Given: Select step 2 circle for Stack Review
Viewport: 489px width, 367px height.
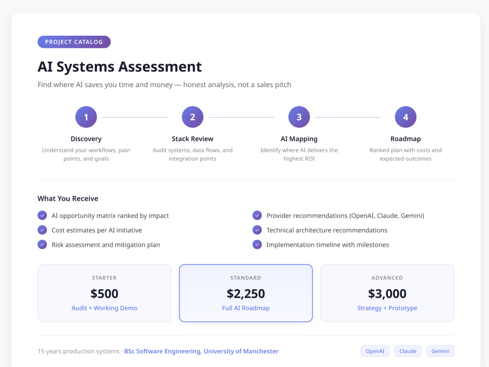Looking at the screenshot, I should 192,117.
